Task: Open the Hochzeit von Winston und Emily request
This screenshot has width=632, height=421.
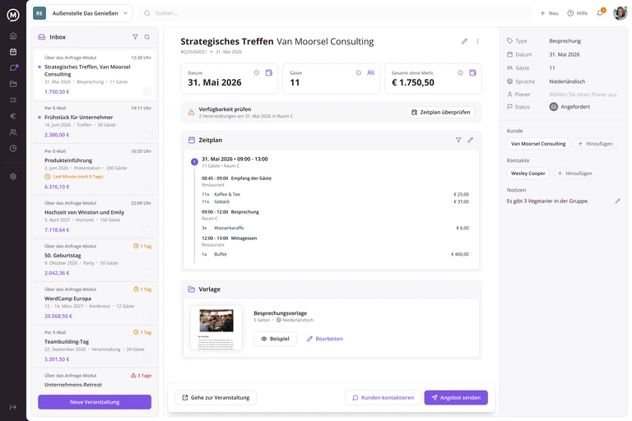Action: pyautogui.click(x=95, y=216)
